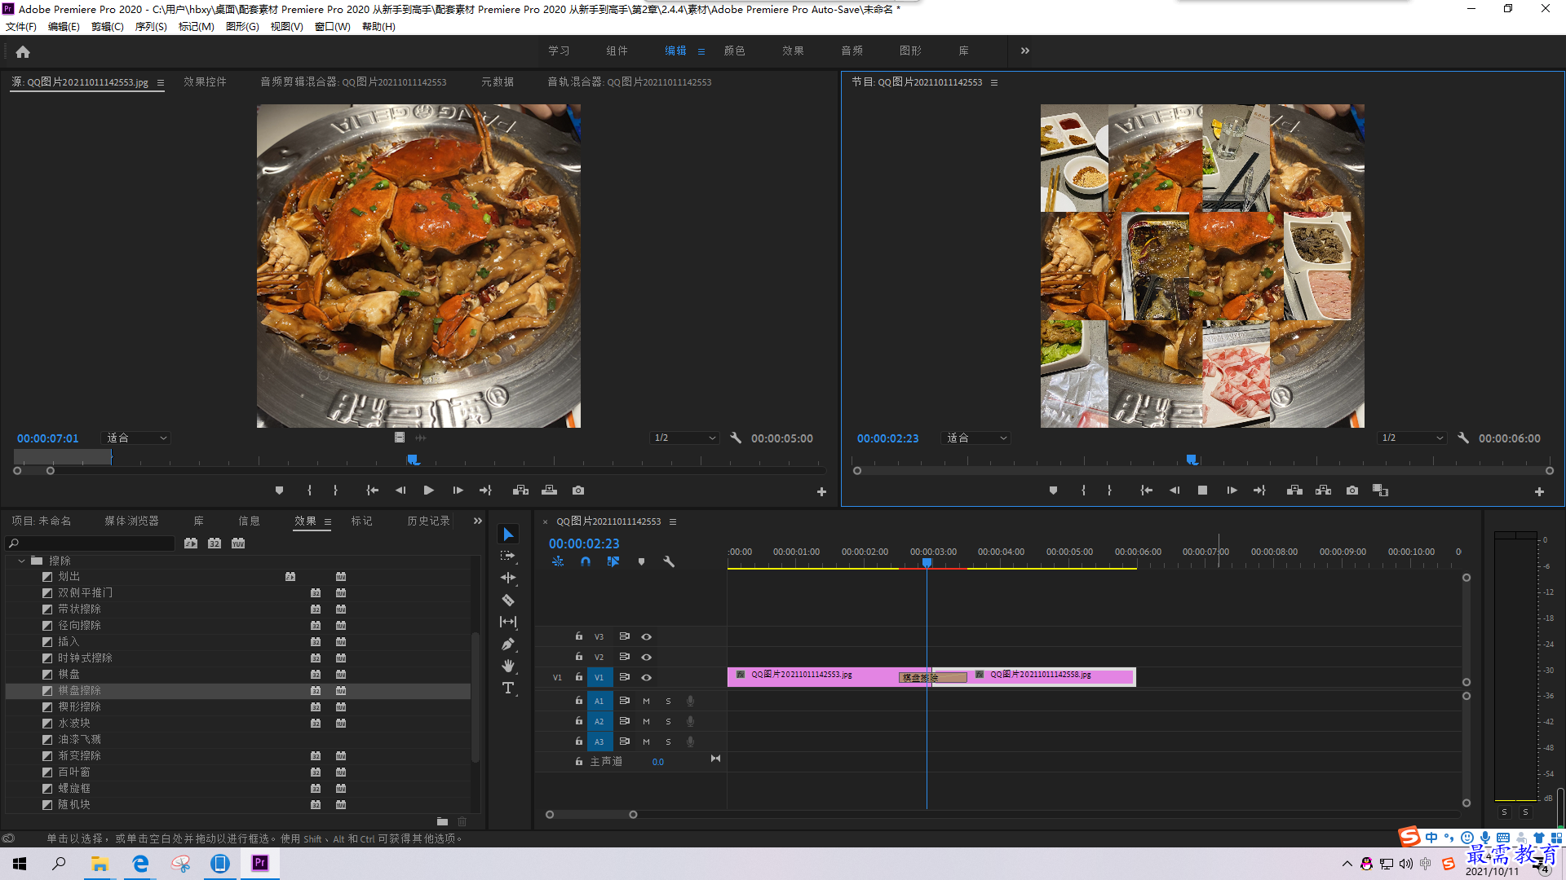The height and width of the screenshot is (880, 1566).
Task: Export frame from Program monitor
Action: coord(1352,490)
